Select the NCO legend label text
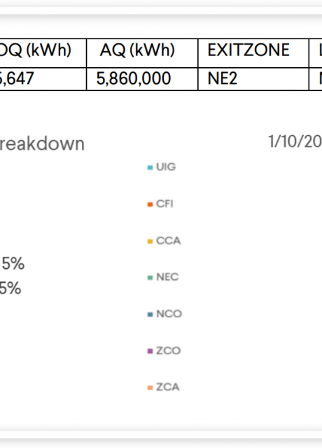322x448 pixels. click(169, 314)
